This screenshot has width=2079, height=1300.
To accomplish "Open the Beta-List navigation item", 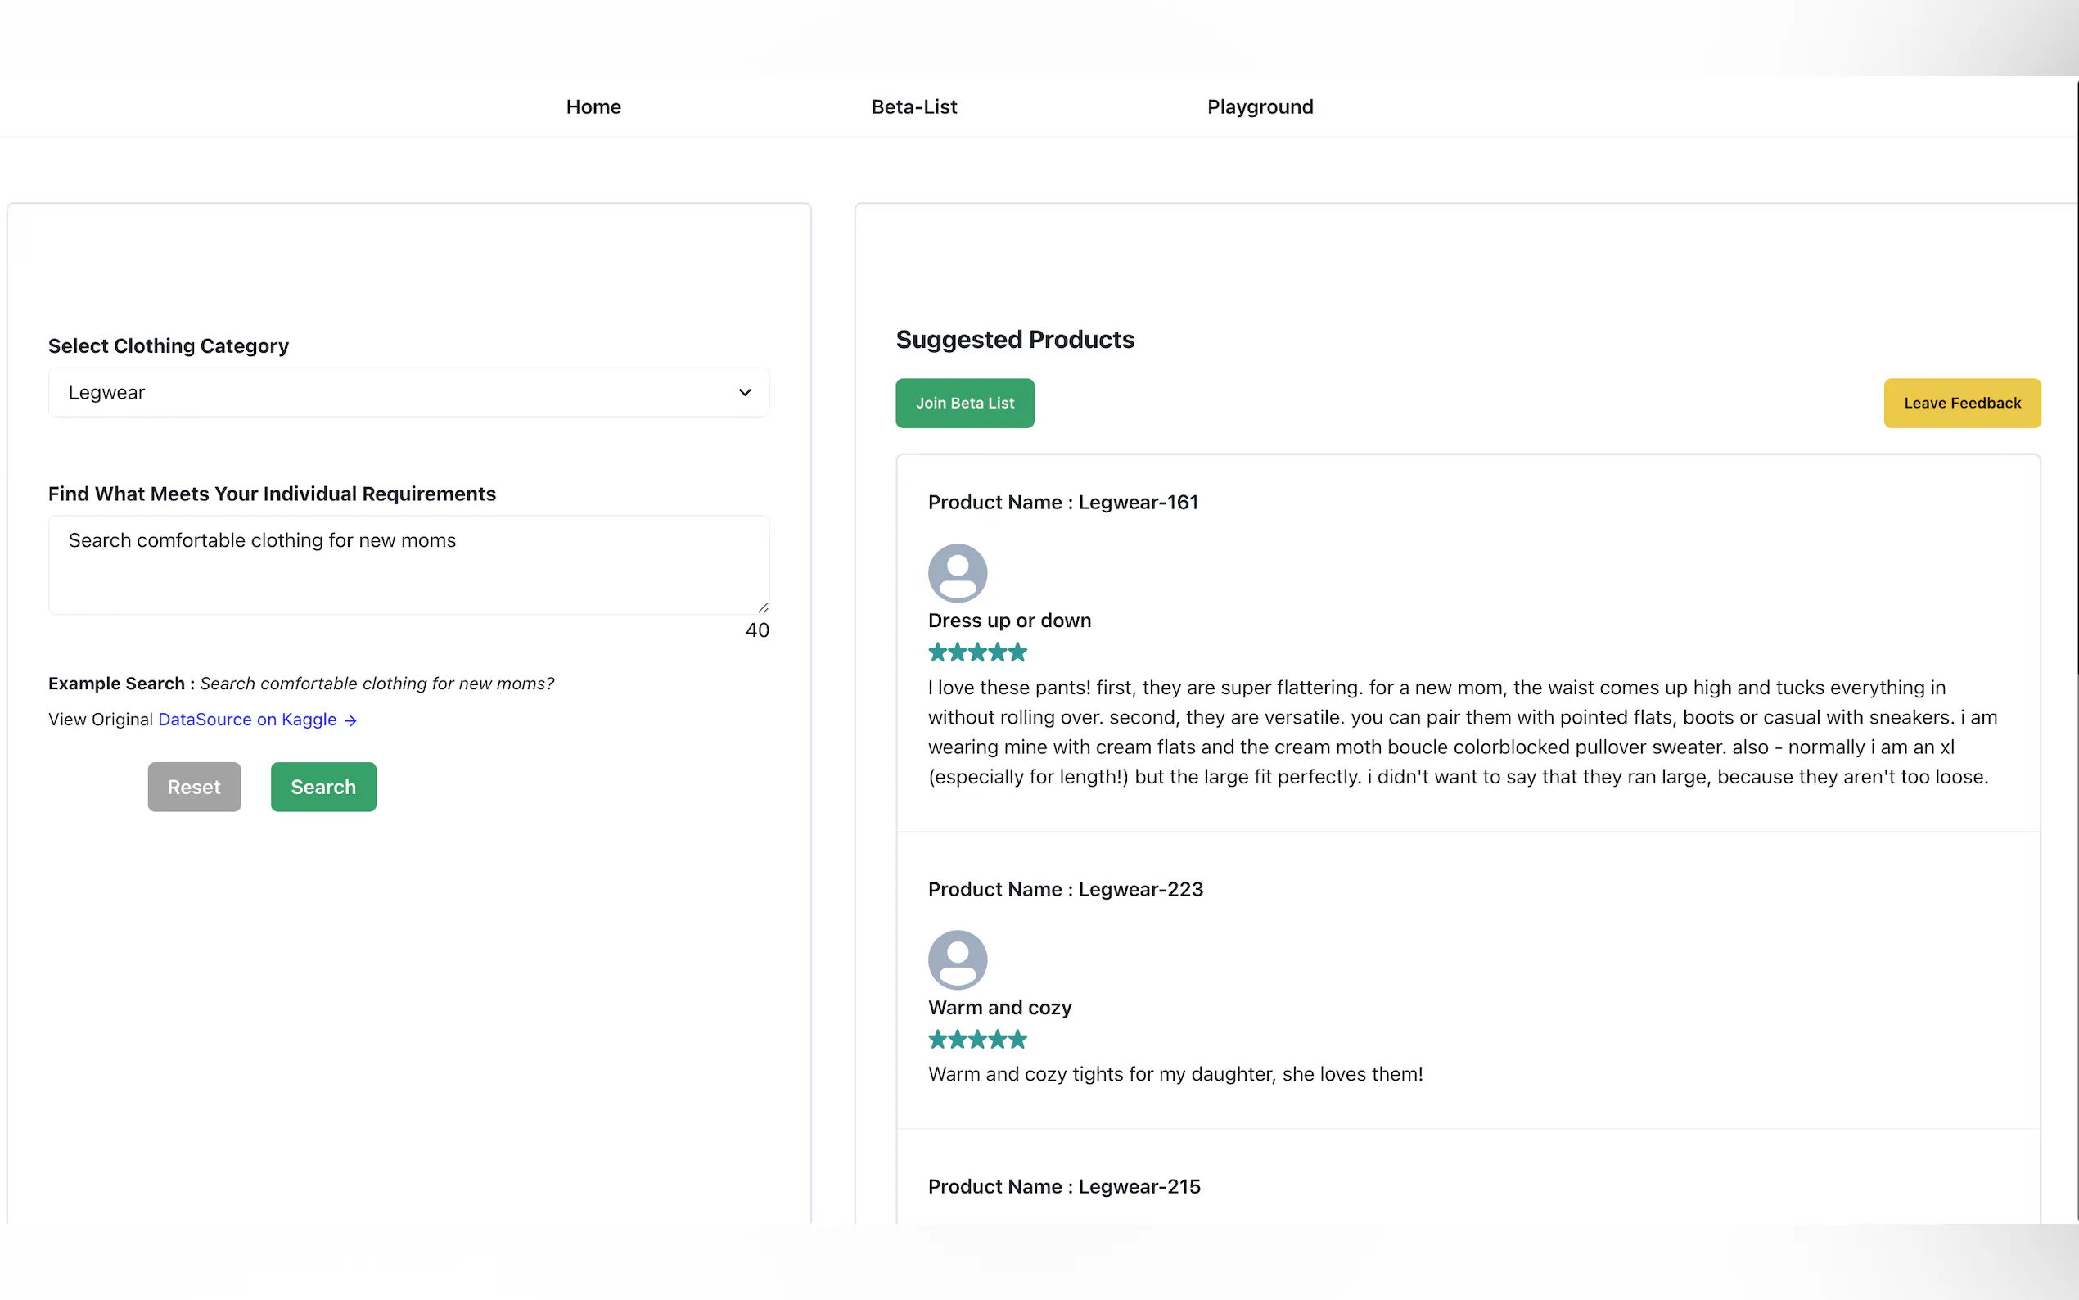I will [913, 106].
